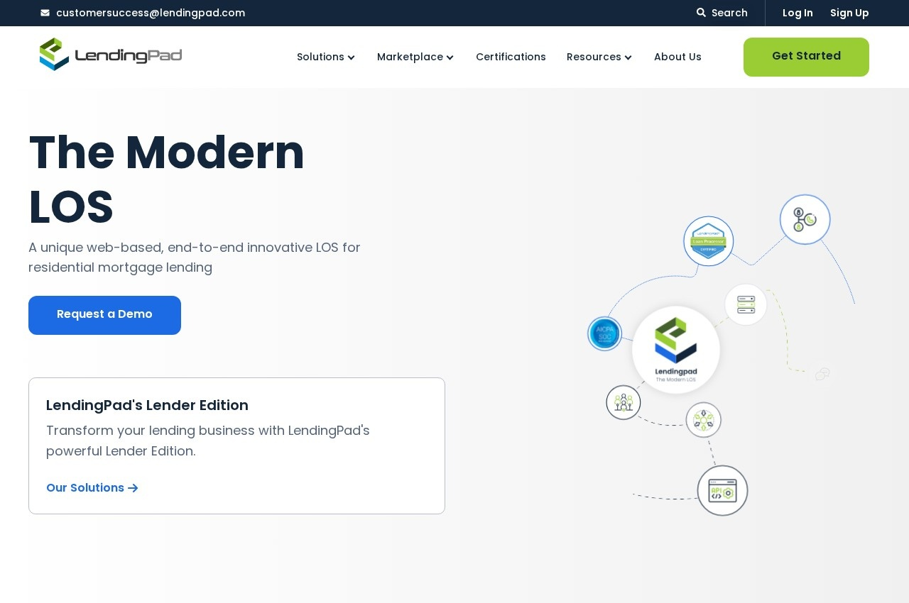Expand the Solutions dropdown chevron
The width and height of the screenshot is (909, 603).
[x=351, y=57]
